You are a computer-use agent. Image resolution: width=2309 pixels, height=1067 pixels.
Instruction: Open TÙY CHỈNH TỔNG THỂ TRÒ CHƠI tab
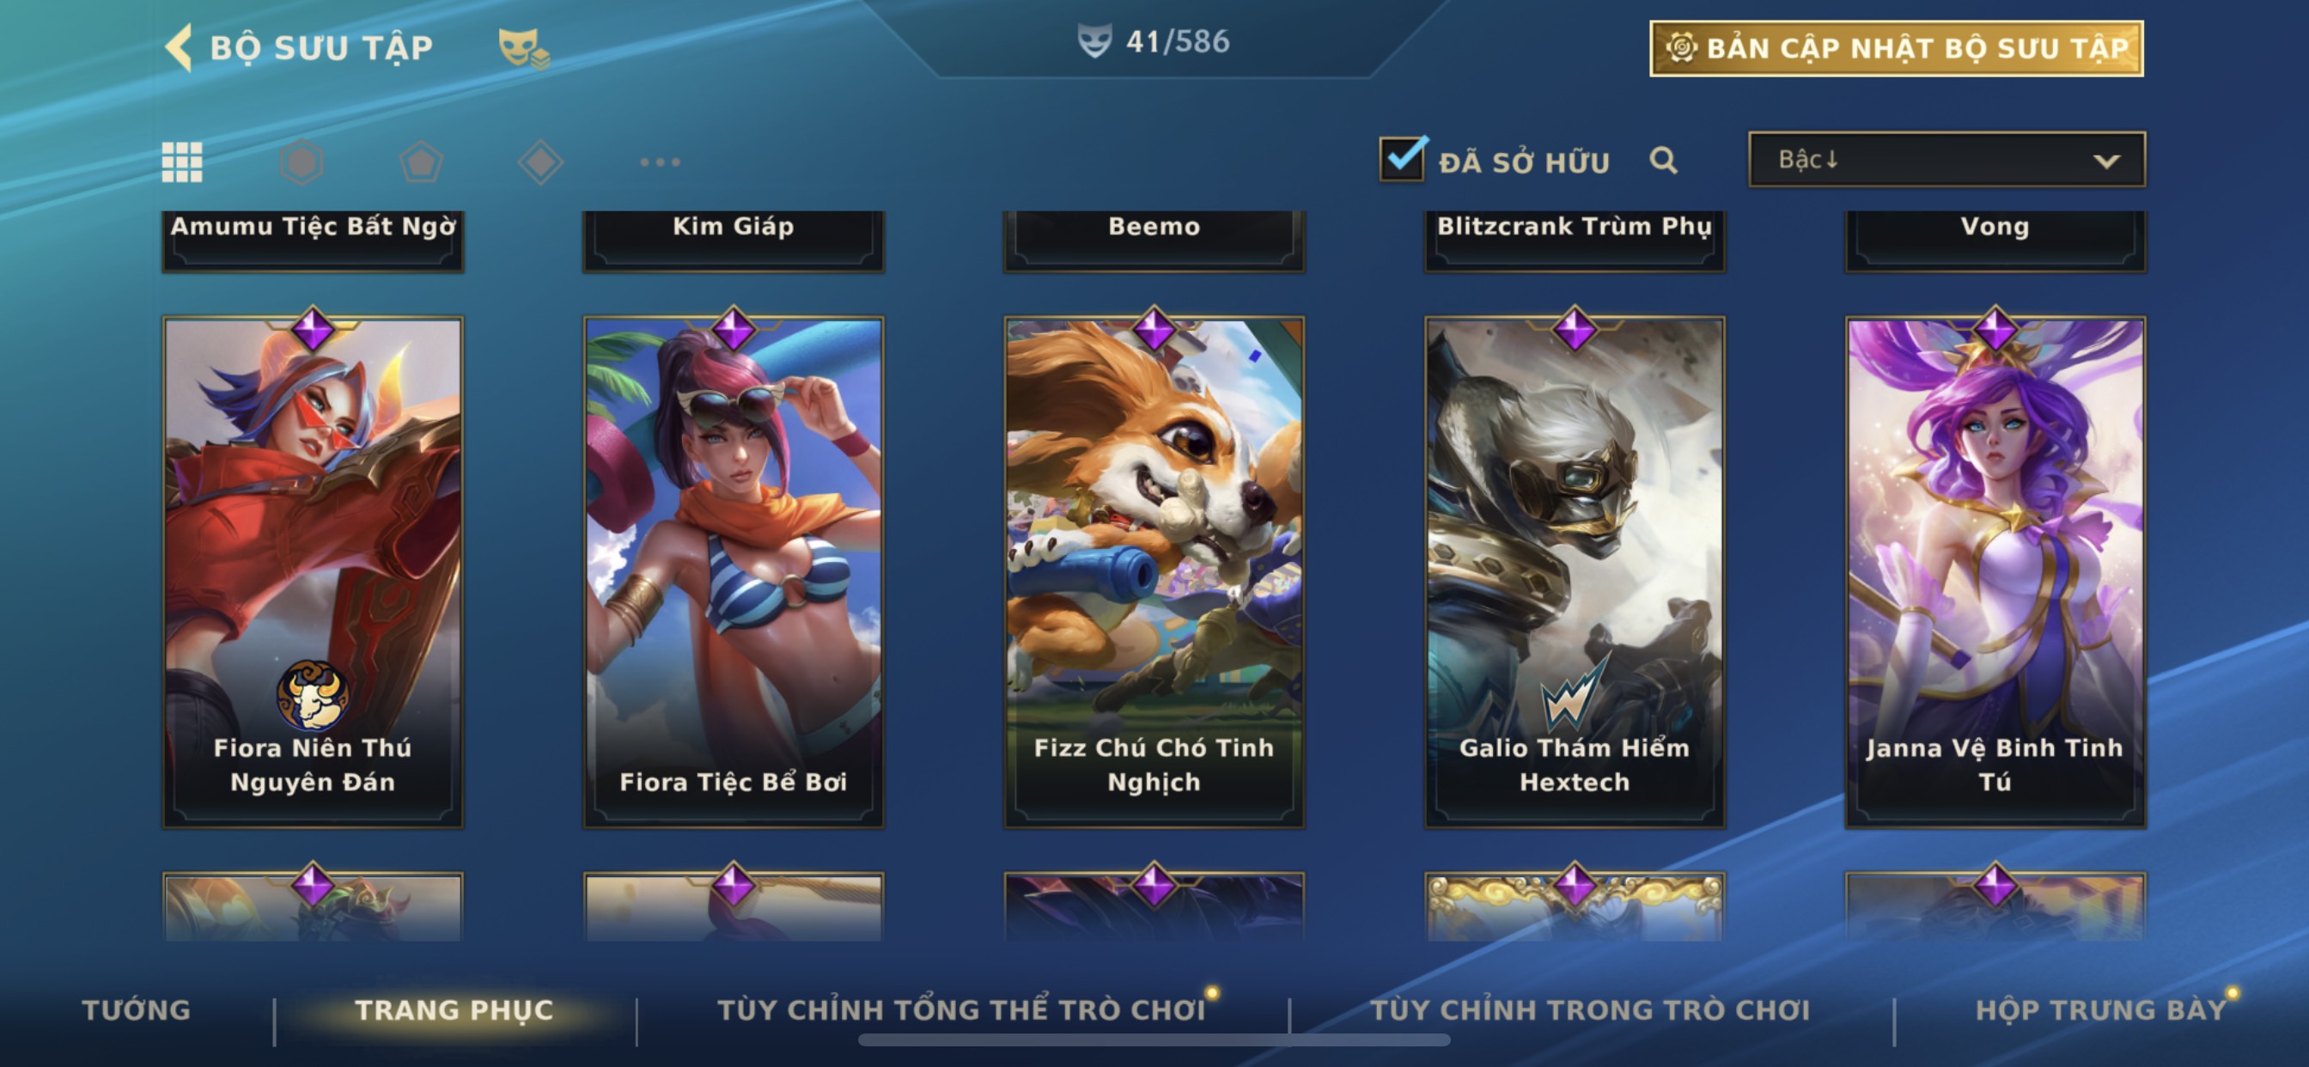pos(961,1009)
